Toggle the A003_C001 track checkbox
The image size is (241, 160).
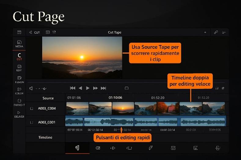click(x=31, y=122)
